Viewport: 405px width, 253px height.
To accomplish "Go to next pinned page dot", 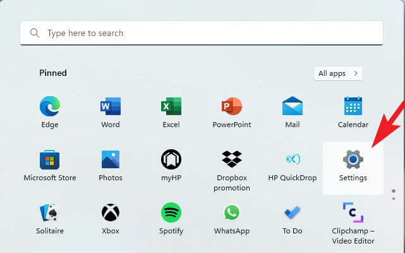I will (x=394, y=199).
